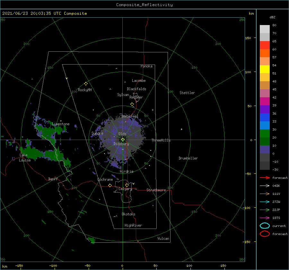Click the asterisk marker near Limestone
The image size is (289, 270).
61,121
